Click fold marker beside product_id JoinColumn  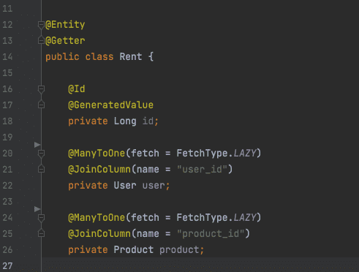41,233
